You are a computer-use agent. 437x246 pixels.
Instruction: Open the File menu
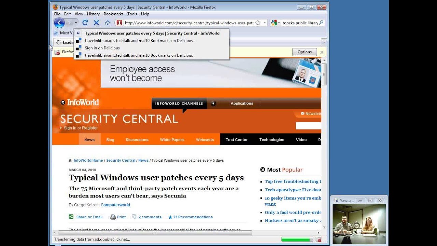click(57, 14)
